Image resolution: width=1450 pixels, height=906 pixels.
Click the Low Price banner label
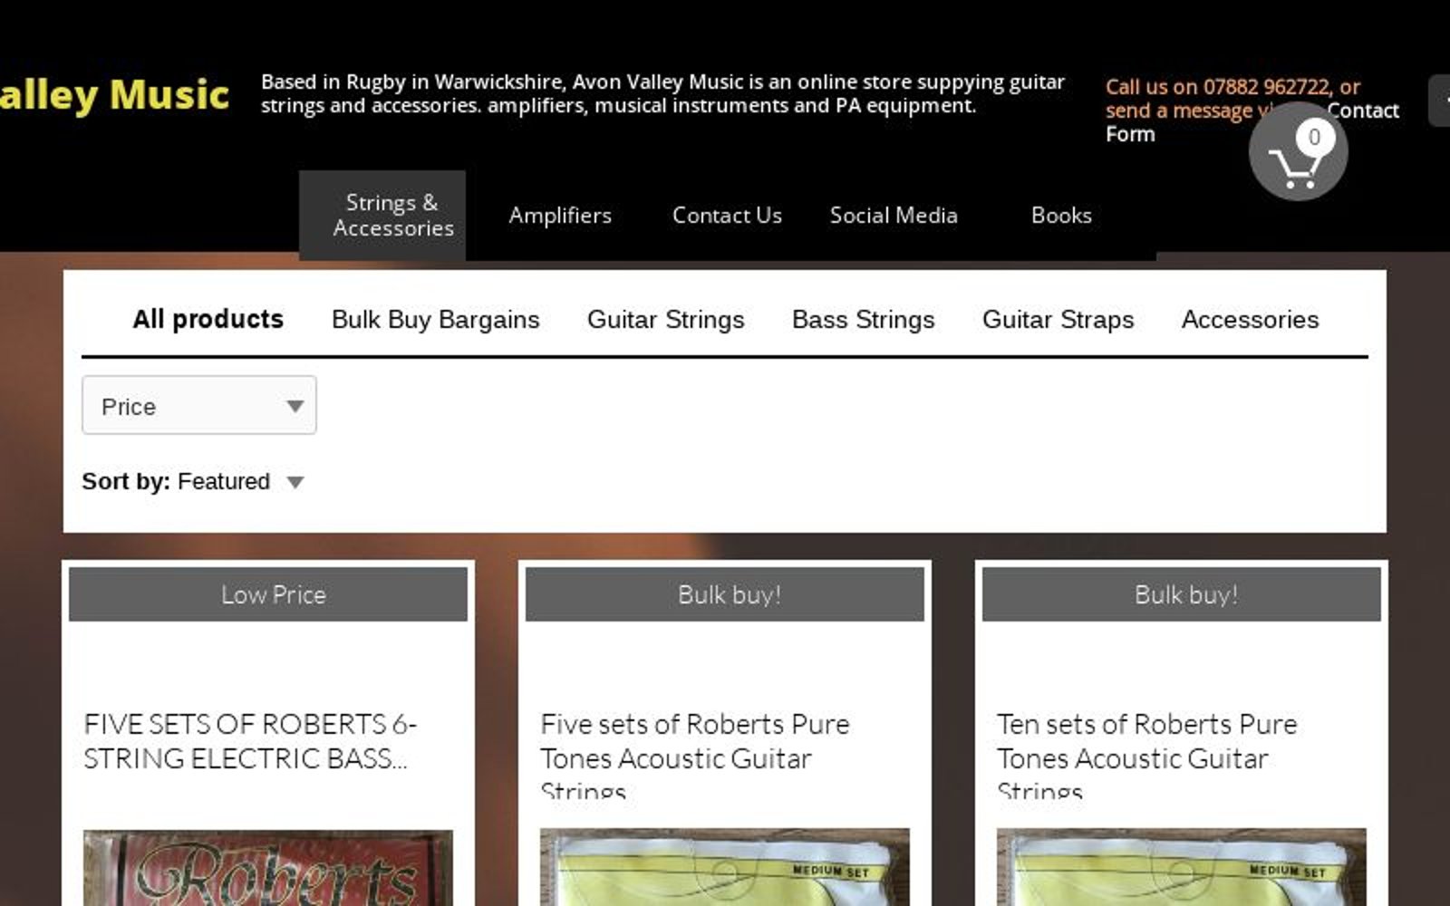pyautogui.click(x=268, y=594)
